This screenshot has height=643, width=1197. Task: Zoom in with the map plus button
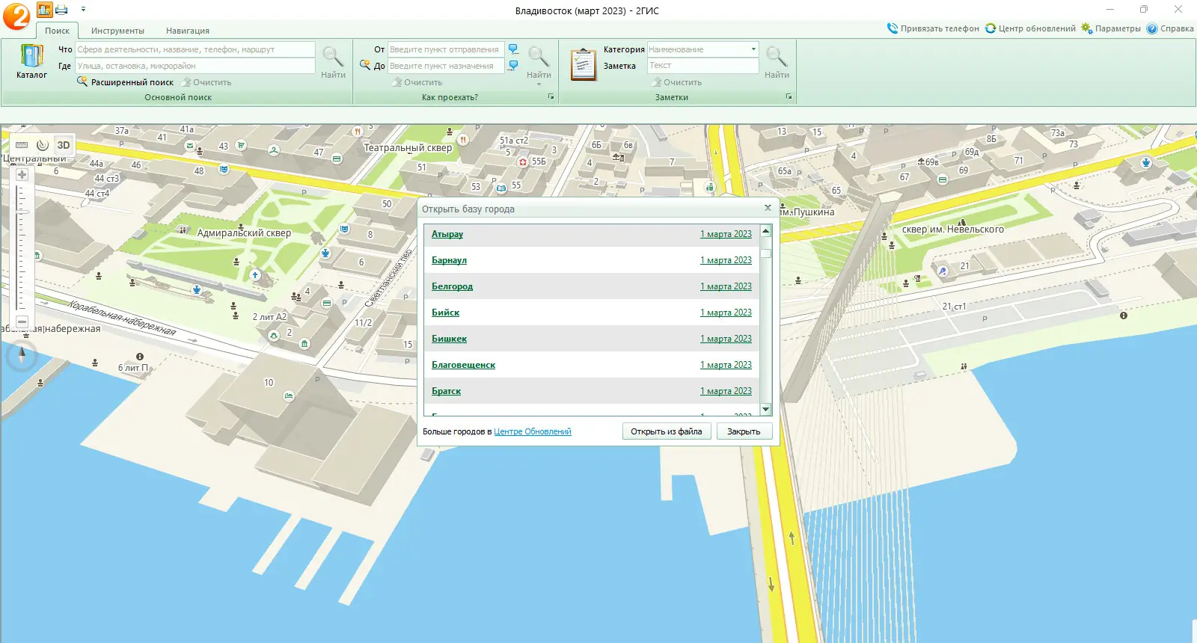(x=22, y=174)
